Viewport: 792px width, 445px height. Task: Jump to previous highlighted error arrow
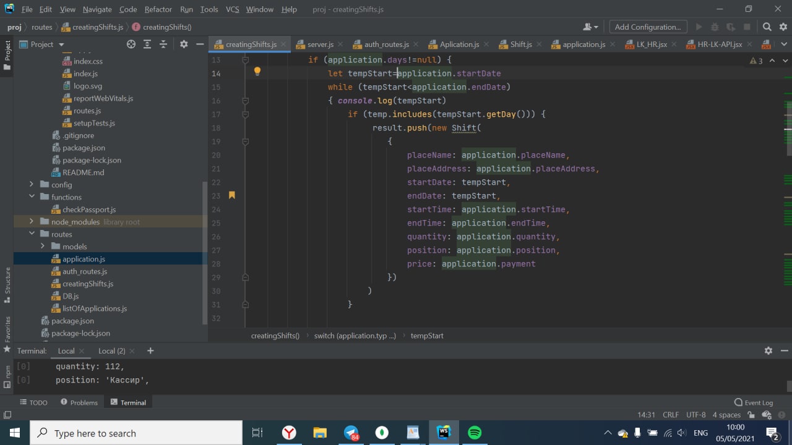[772, 61]
